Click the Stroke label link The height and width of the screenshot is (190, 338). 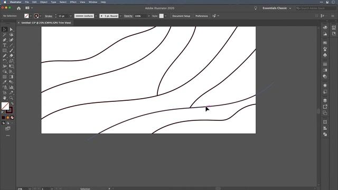click(49, 16)
